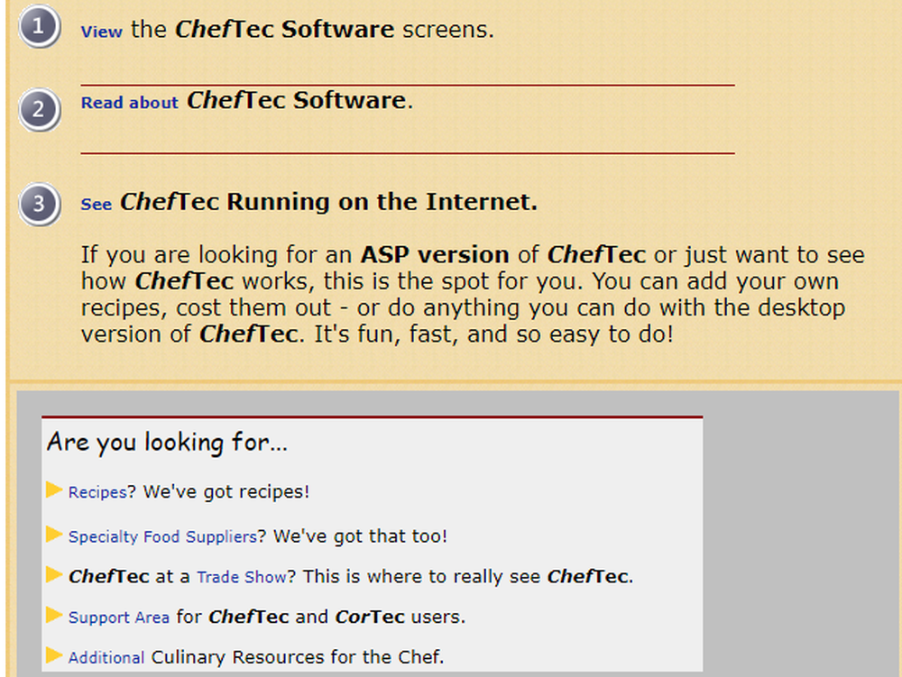
Task: Click the yellow arrow beside Support Area
Action: (x=54, y=615)
